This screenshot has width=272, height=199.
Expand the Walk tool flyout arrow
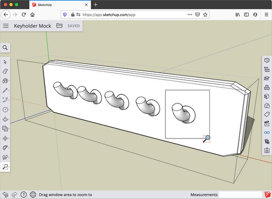point(9,157)
